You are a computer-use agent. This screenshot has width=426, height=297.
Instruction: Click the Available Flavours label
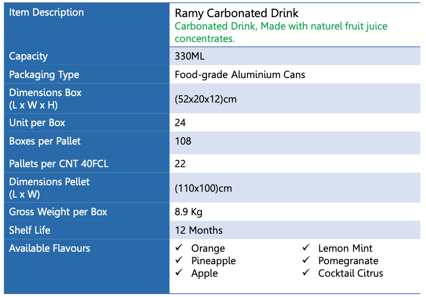click(x=49, y=249)
